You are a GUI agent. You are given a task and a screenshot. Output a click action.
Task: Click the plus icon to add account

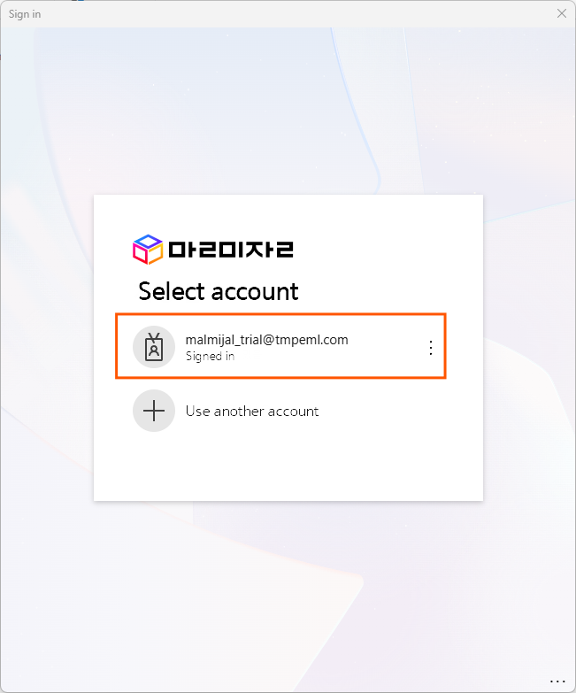154,411
